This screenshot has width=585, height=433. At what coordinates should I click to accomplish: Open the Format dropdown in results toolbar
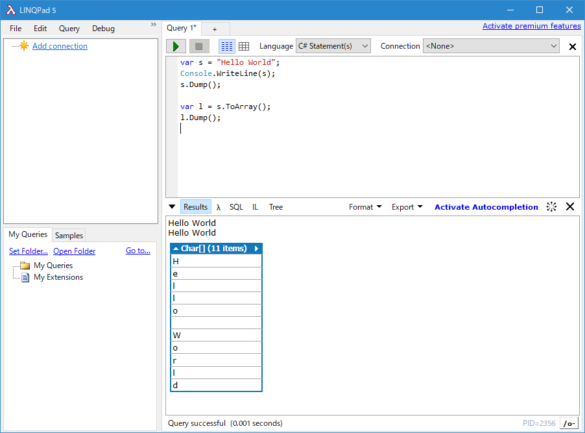click(x=364, y=206)
